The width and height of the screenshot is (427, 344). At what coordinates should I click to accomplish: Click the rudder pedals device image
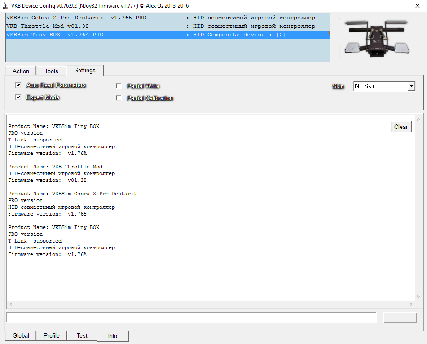pyautogui.click(x=377, y=38)
